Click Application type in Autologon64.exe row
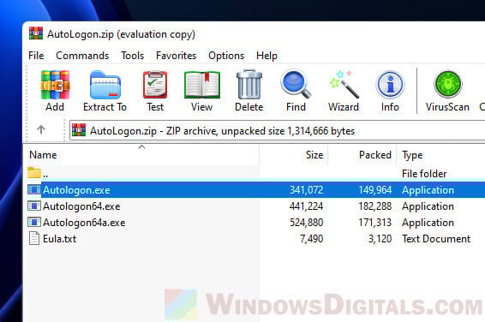Viewport: 485px width, 322px height. (428, 206)
